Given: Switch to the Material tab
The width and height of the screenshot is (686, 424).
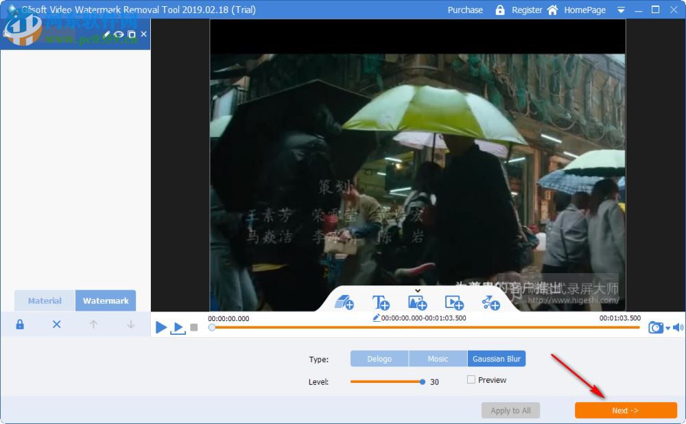Looking at the screenshot, I should click(44, 301).
